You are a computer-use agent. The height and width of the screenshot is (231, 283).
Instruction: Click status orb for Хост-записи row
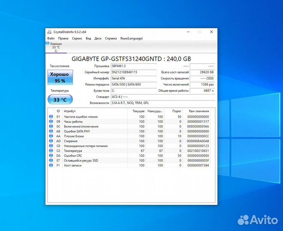pos(51,166)
